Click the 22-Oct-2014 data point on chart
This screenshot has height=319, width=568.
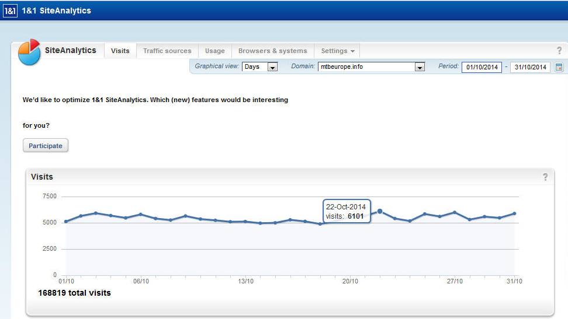pos(380,211)
